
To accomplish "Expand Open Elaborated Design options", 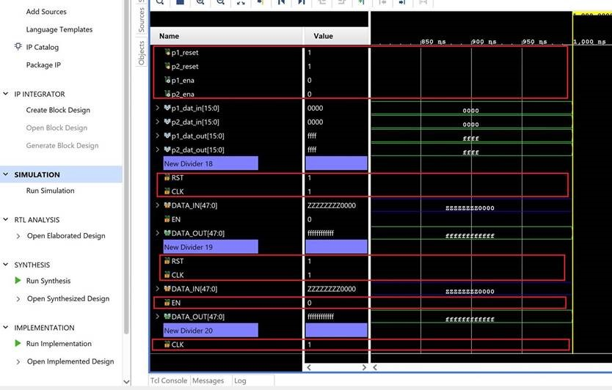I will coord(19,236).
